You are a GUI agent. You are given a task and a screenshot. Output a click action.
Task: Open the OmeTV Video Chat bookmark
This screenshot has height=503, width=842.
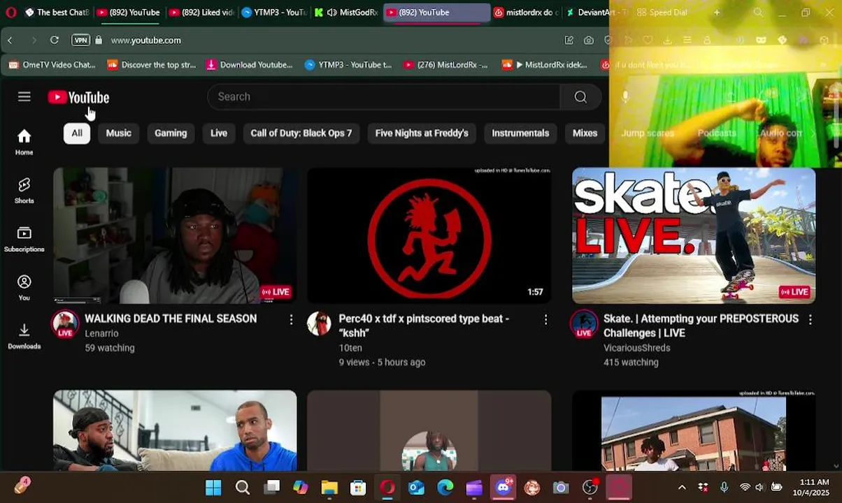point(52,65)
